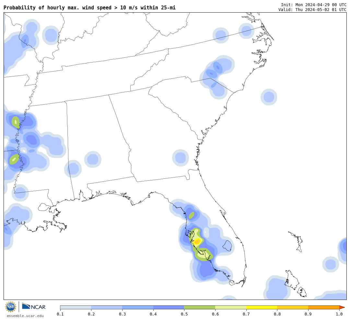Click the colorbar label '1.0'
350x320 pixels.
[339, 314]
